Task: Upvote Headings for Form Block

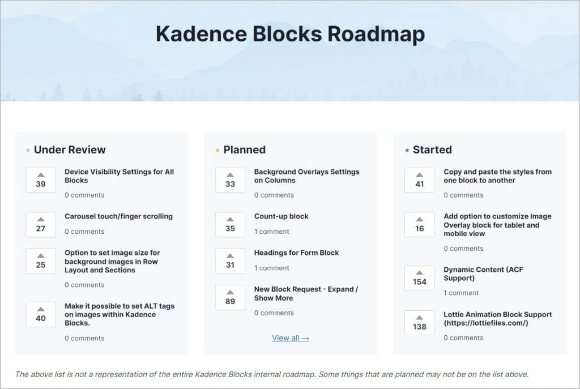Action: coord(230,261)
